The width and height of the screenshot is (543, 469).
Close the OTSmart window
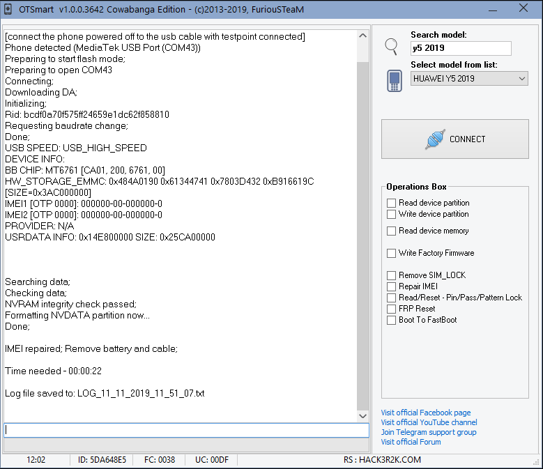click(523, 8)
